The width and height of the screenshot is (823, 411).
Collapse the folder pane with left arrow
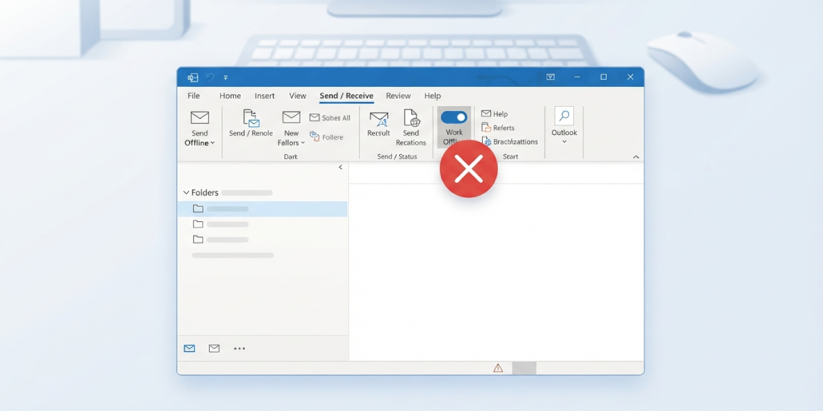point(341,167)
